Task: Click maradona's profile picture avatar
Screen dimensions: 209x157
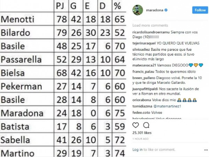Action: [x=138, y=10]
